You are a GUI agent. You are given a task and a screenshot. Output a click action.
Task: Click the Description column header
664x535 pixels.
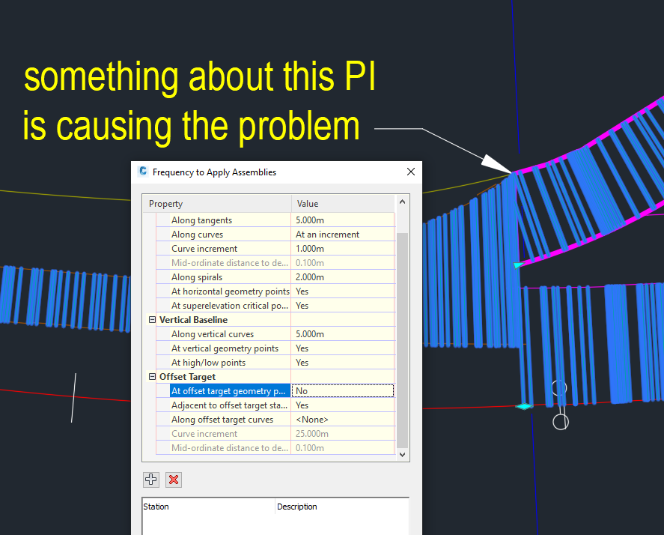(342, 507)
